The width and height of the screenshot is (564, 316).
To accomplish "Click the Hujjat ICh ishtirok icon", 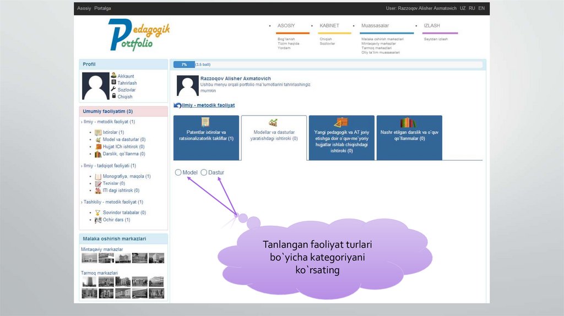I will [x=98, y=146].
